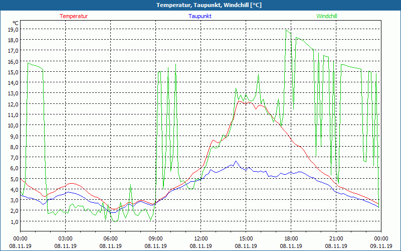Image resolution: width=401 pixels, height=251 pixels.
Task: Select the 7,0 y-axis value
Action: [14, 157]
